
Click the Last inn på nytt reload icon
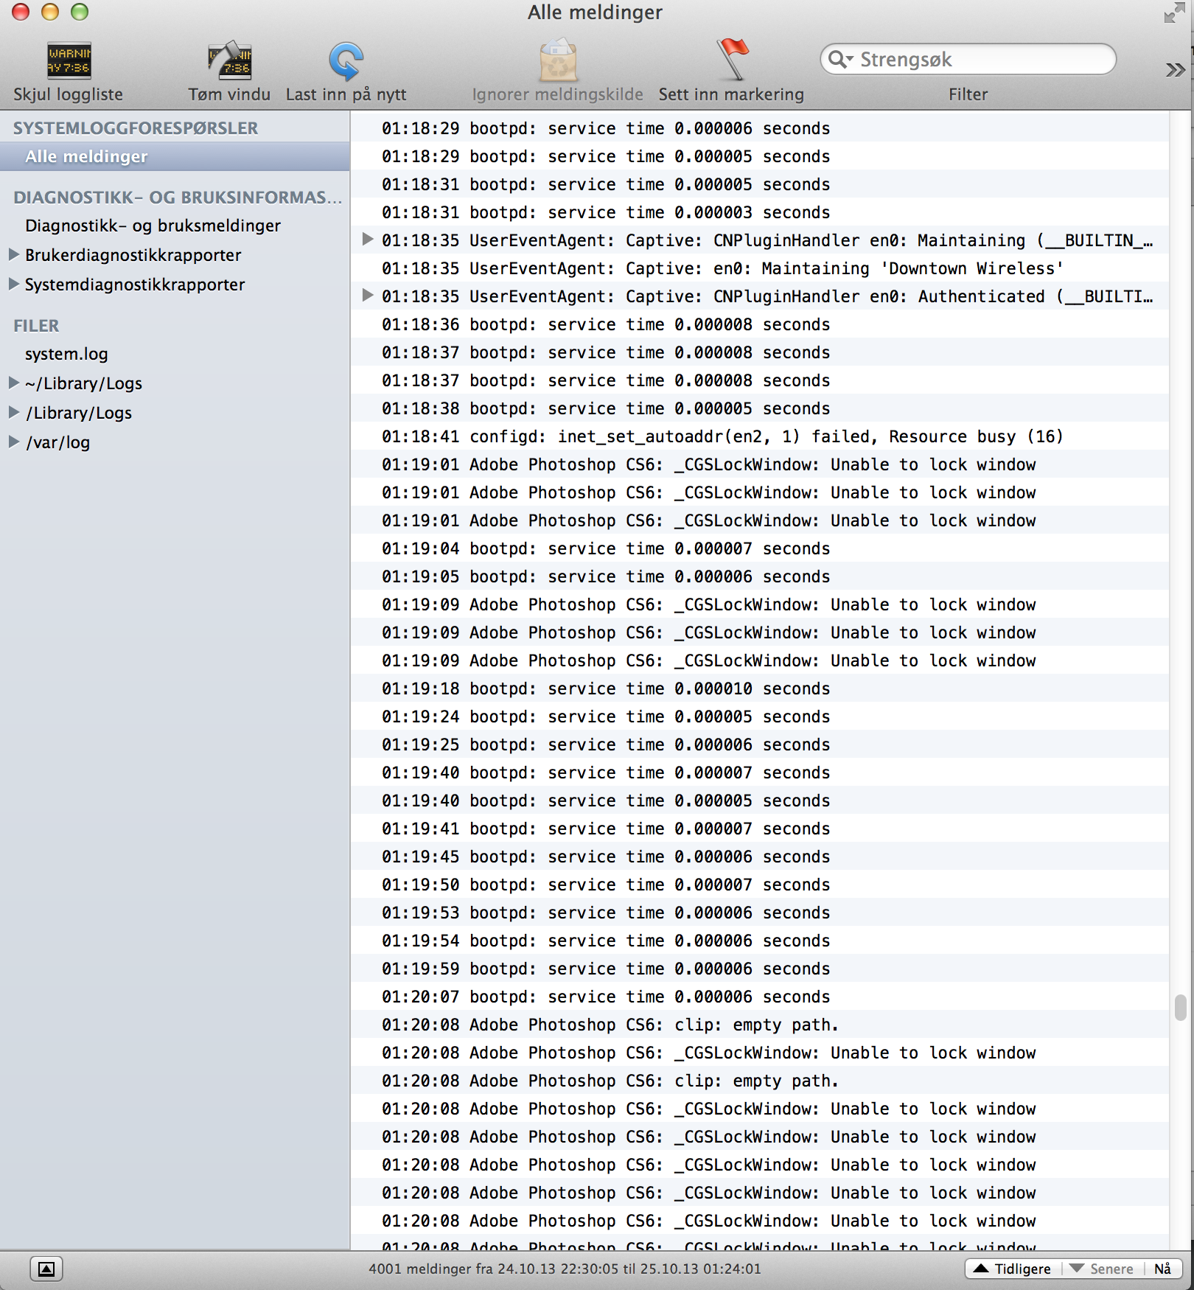346,61
